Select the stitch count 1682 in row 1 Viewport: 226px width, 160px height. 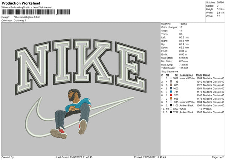coord(176,78)
